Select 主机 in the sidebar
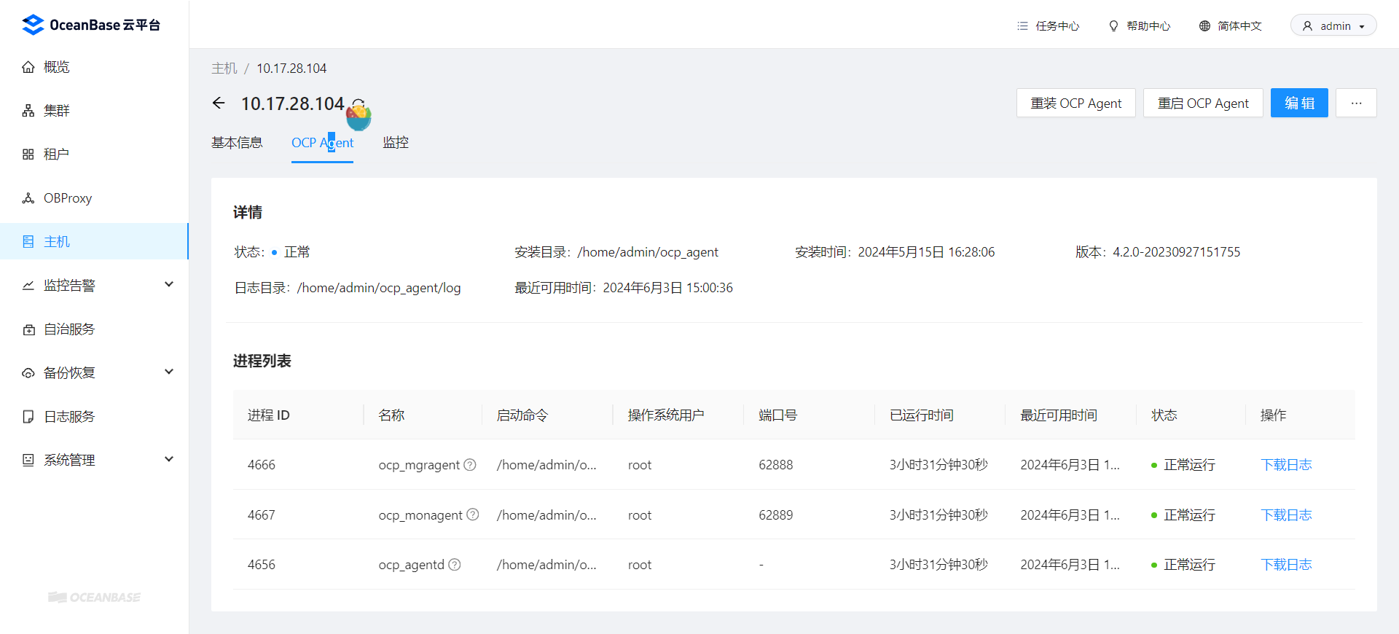Screen dimensions: 1399x634 pyautogui.click(x=94, y=241)
